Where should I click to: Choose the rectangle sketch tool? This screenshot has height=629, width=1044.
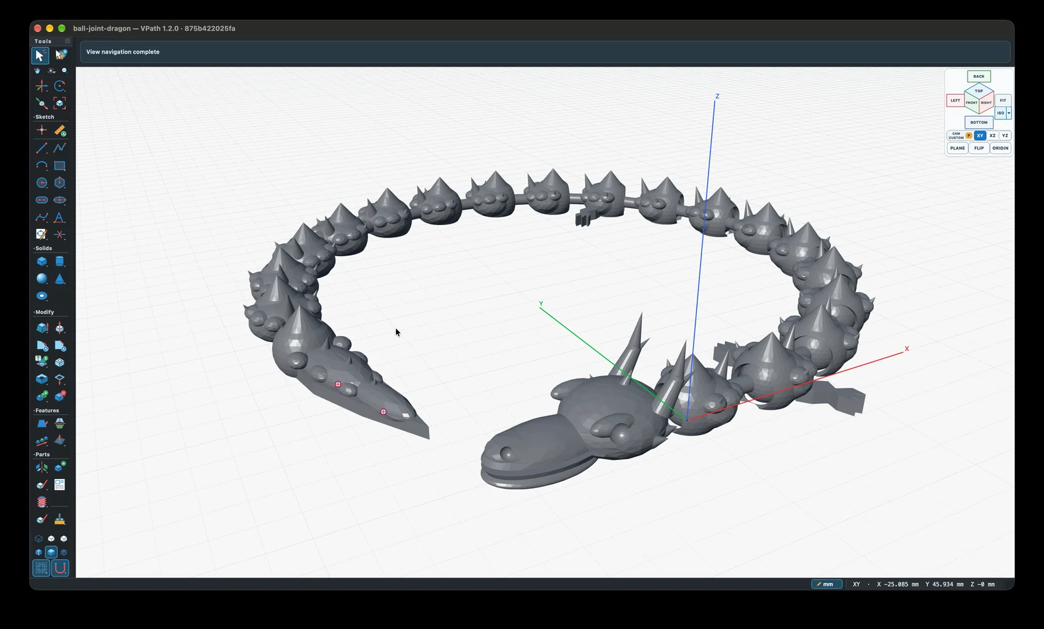click(59, 166)
